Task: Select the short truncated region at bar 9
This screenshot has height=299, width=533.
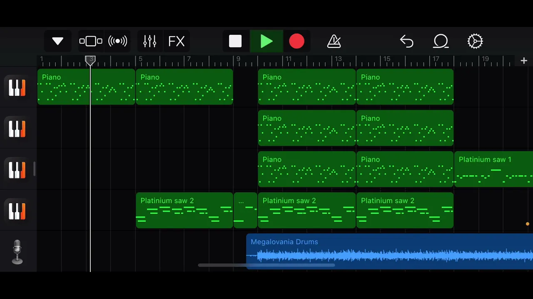Action: pyautogui.click(x=246, y=210)
